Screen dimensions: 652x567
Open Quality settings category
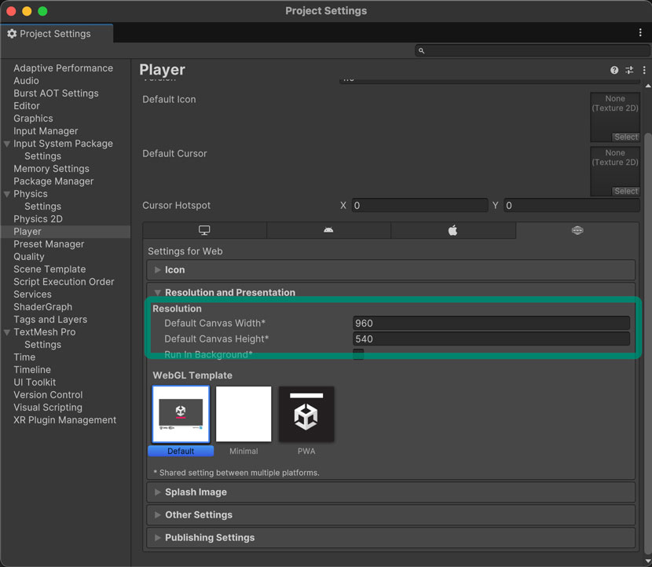pos(29,257)
